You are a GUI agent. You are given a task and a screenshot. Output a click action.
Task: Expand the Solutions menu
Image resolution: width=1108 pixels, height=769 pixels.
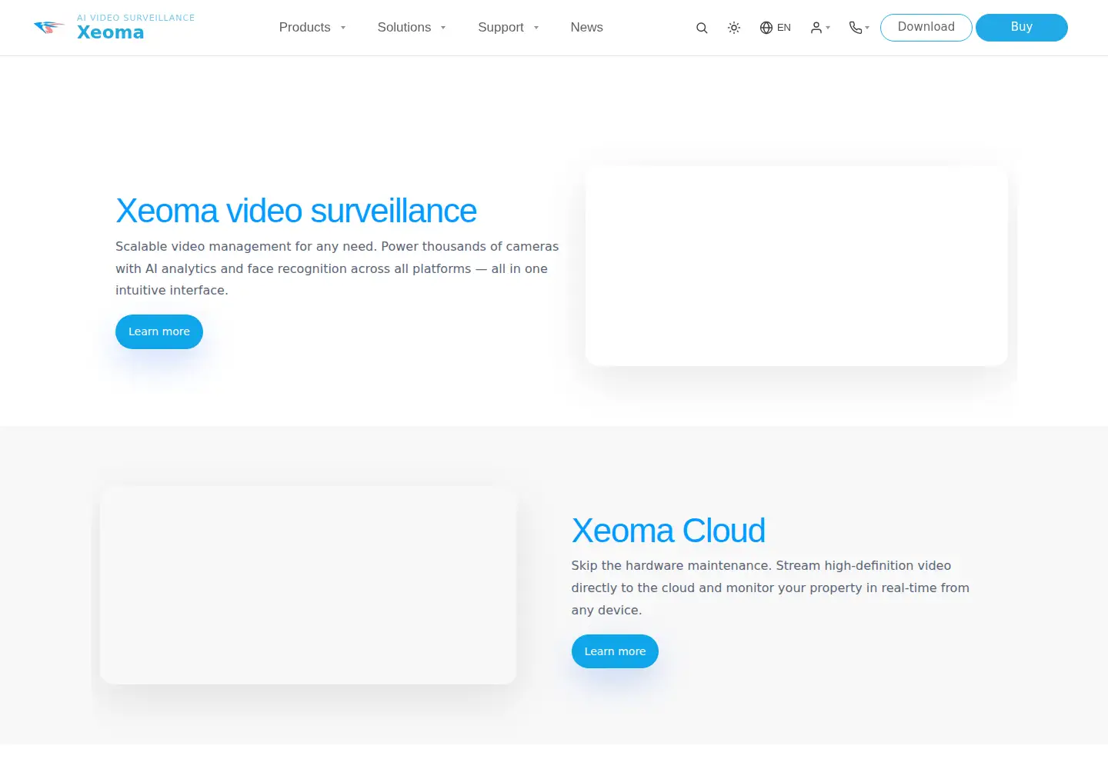(x=412, y=28)
